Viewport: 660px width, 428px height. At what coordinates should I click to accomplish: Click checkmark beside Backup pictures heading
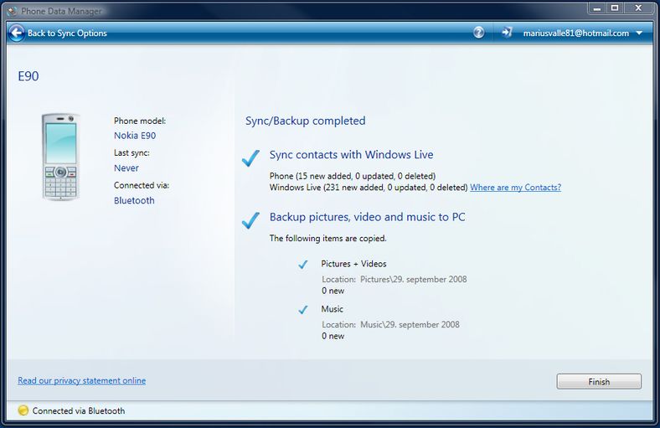251,220
